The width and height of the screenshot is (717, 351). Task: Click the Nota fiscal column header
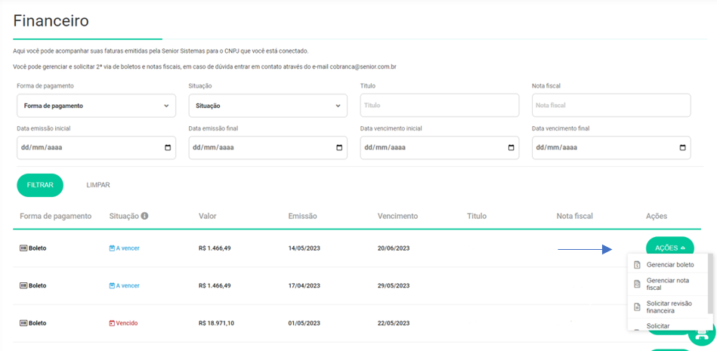coord(575,216)
